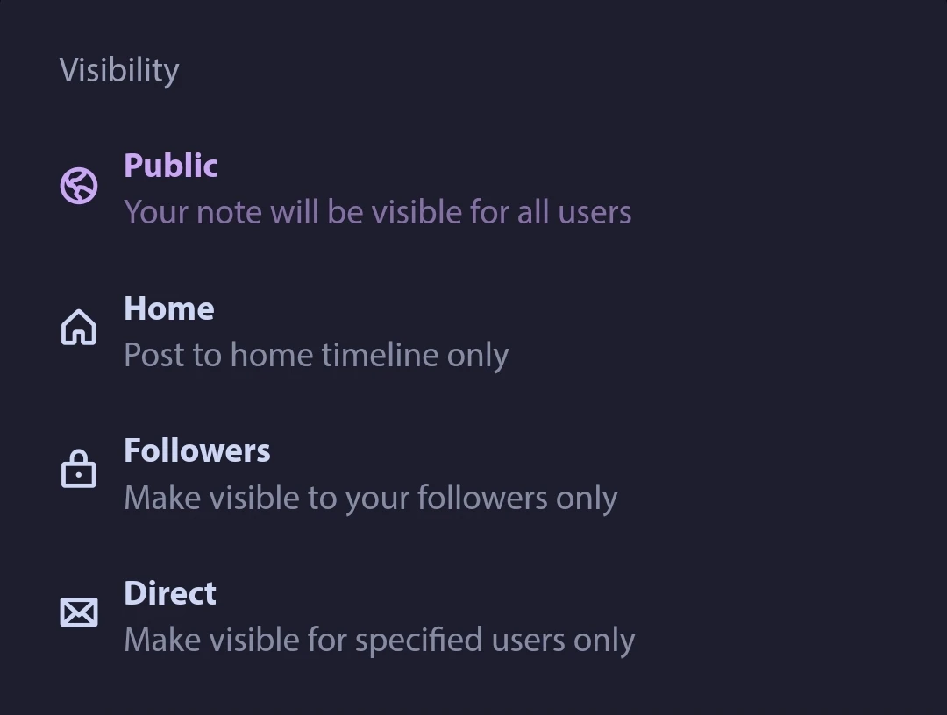Click the bold Public label
This screenshot has width=947, height=715.
point(171,165)
